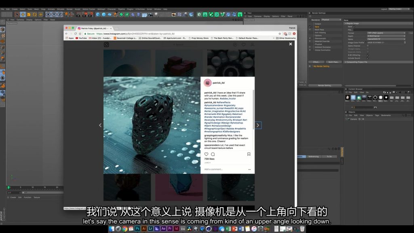Open Photoshop from the Dock
The height and width of the screenshot is (233, 414).
pyautogui.click(x=137, y=229)
